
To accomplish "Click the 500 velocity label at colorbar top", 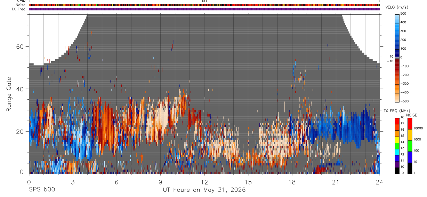I will pyautogui.click(x=404, y=14).
